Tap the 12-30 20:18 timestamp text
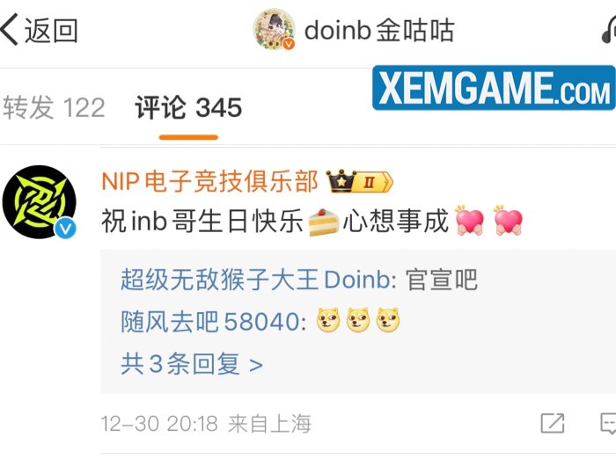The image size is (616, 466). coord(159,424)
